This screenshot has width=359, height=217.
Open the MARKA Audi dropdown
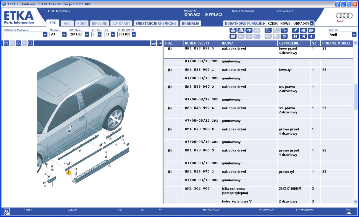coord(354,35)
